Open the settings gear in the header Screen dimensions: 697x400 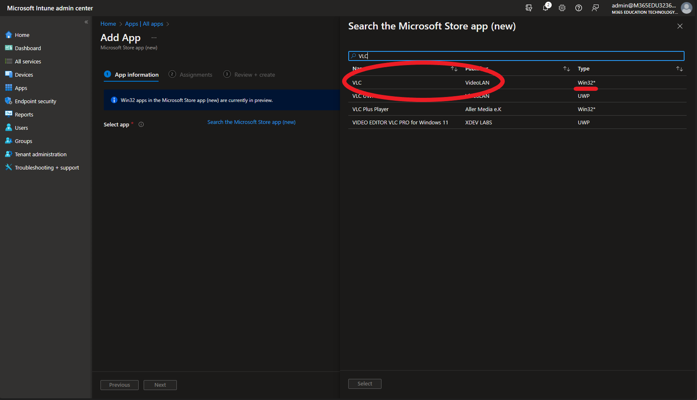click(x=562, y=8)
